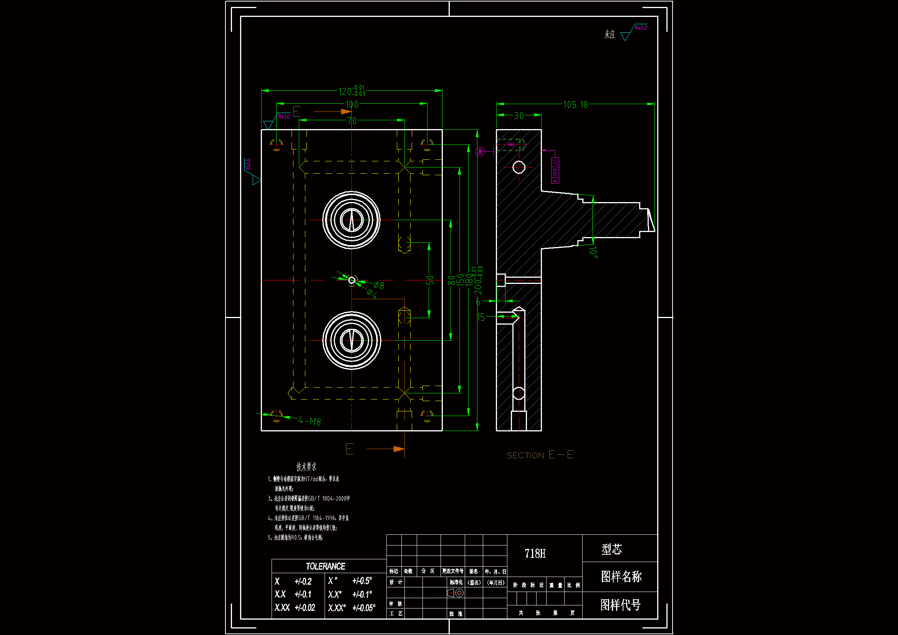This screenshot has height=635, width=898.
Task: Select the TOLERANCE table heading
Action: (325, 566)
